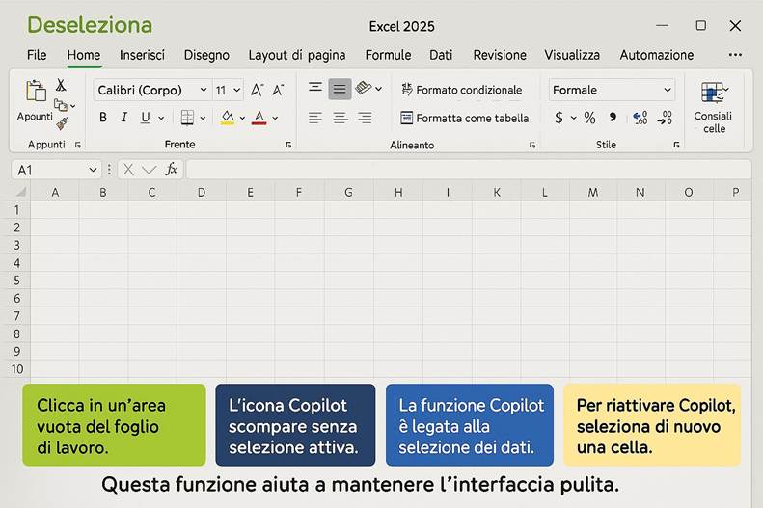
Task: Expand the font color dropdown arrow
Action: click(x=275, y=119)
